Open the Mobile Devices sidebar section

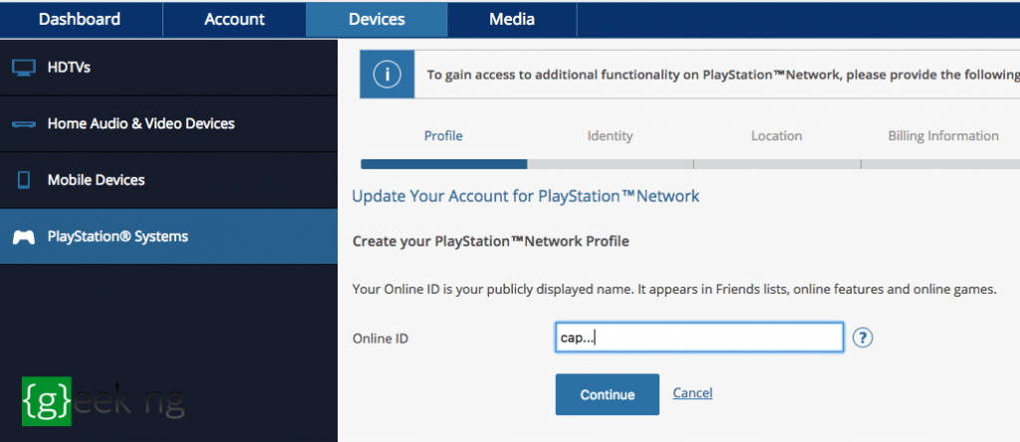pos(168,180)
